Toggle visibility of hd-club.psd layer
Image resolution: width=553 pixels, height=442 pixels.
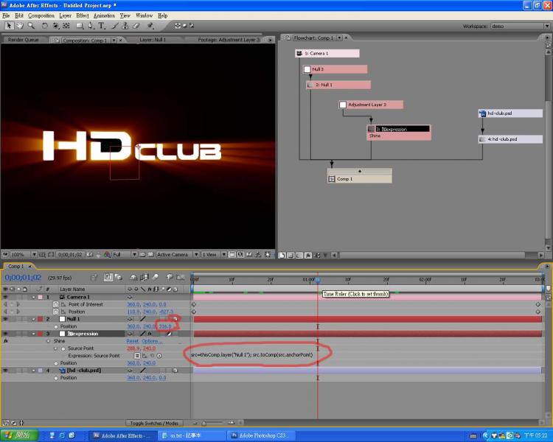coord(5,371)
